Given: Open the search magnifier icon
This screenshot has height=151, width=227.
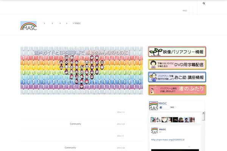Looking at the screenshot, I should (204, 3).
